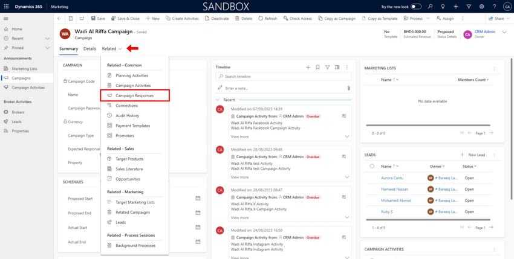Open the Dynamics 365 app launcher grid

pos(6,7)
